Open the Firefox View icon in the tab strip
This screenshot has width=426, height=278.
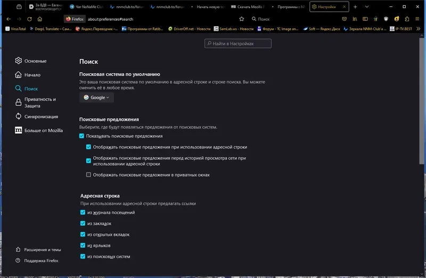19,7
